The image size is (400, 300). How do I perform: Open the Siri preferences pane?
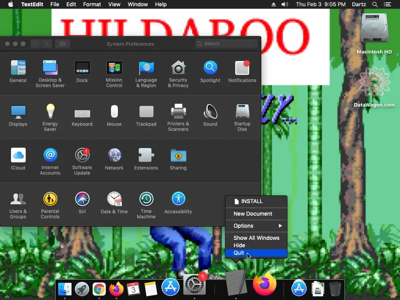(82, 203)
